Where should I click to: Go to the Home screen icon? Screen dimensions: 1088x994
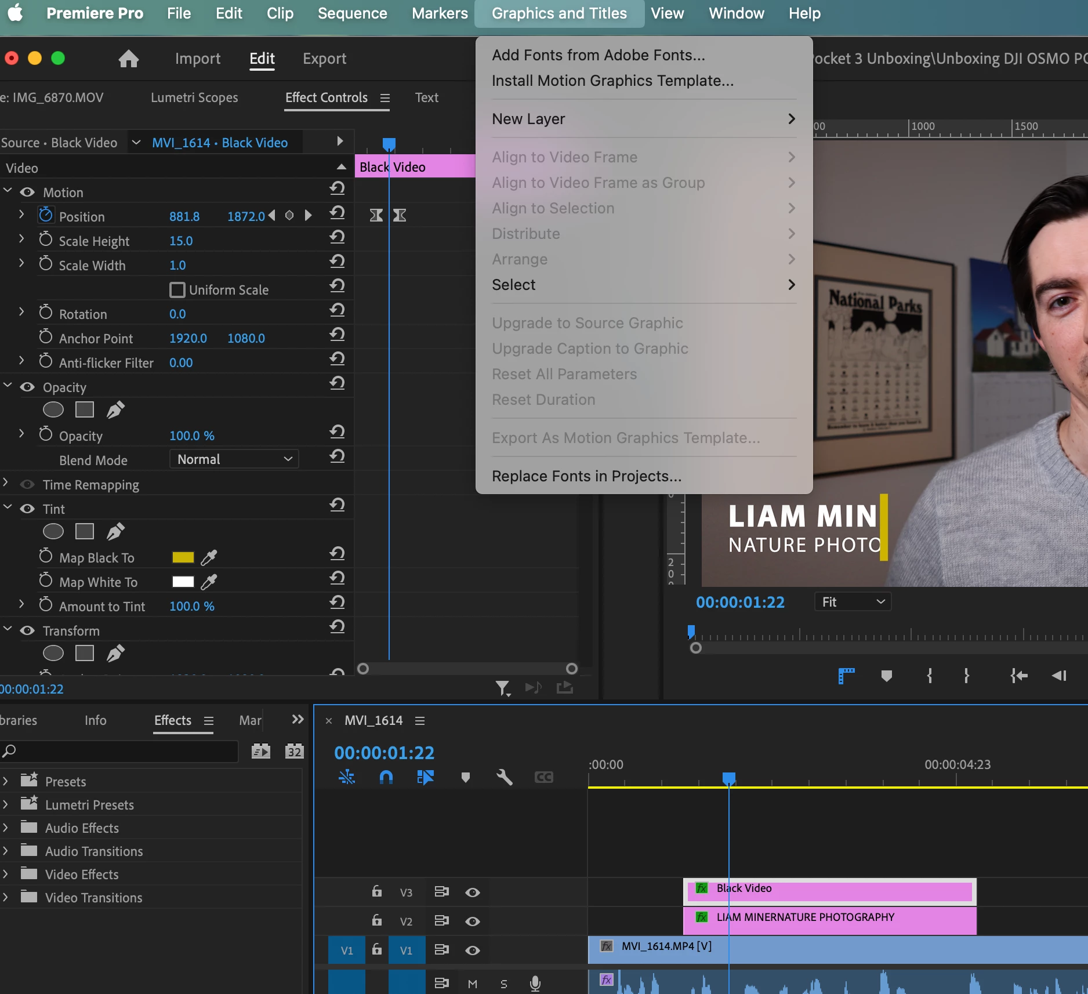point(129,59)
